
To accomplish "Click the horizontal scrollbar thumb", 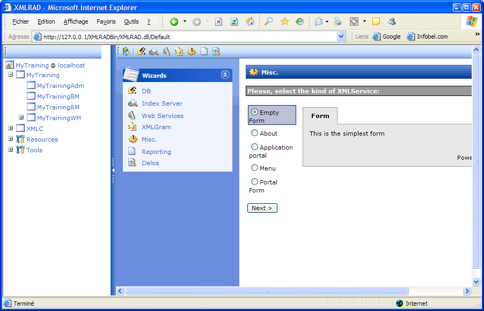I will 266,291.
